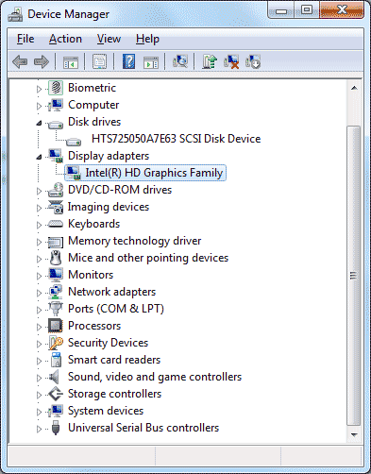
Task: Expand the Keyboards node
Action: (x=39, y=225)
